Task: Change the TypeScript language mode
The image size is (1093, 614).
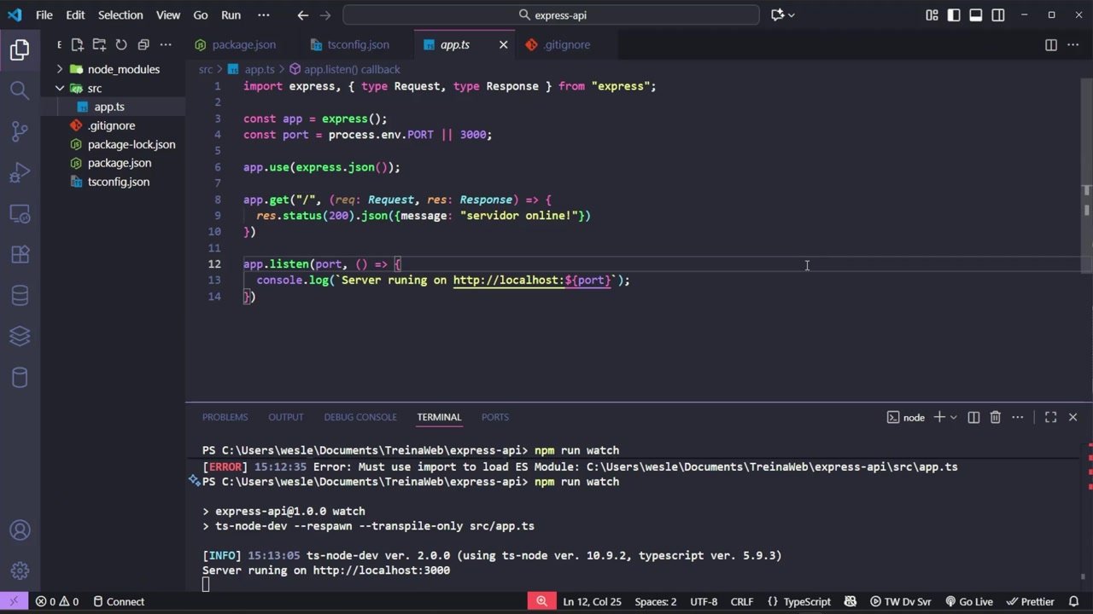Action: coord(806,601)
